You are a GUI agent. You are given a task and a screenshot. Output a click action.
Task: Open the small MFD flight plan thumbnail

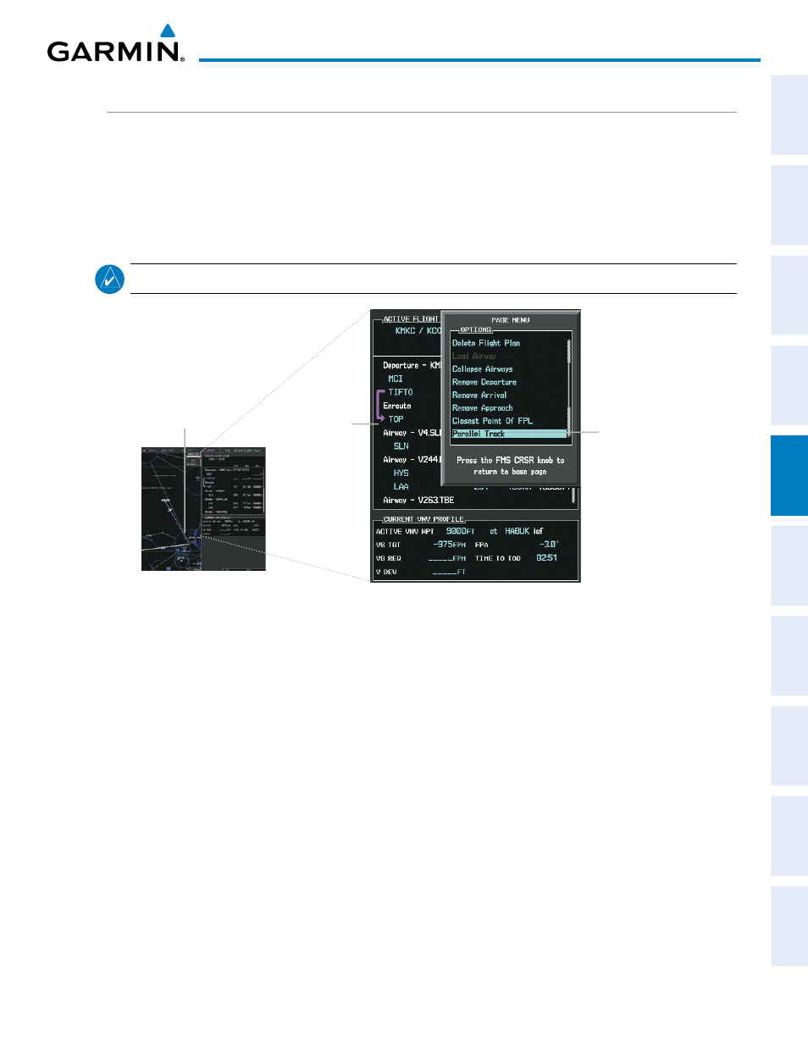[x=203, y=509]
